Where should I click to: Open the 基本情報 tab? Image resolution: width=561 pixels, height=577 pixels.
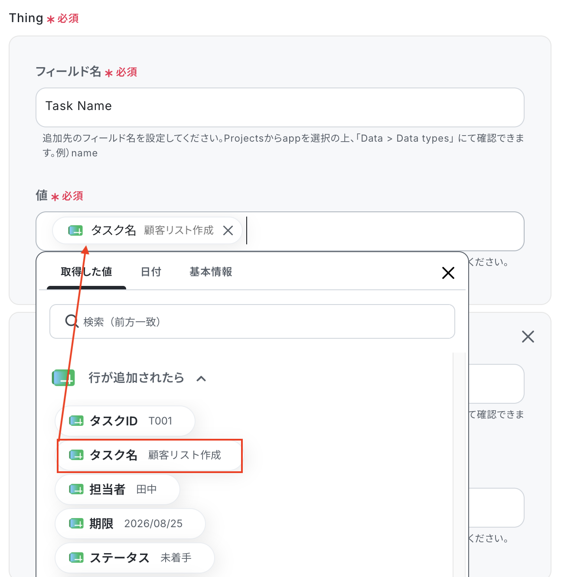[211, 272]
